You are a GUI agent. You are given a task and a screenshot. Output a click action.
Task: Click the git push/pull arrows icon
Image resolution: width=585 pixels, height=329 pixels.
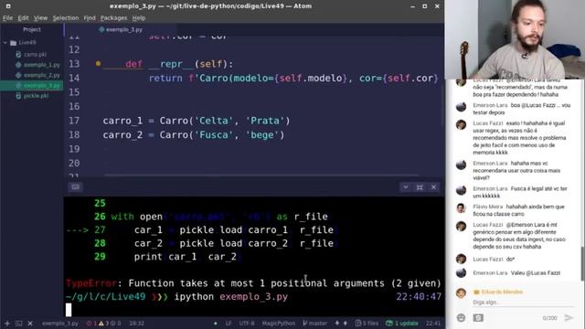point(341,323)
